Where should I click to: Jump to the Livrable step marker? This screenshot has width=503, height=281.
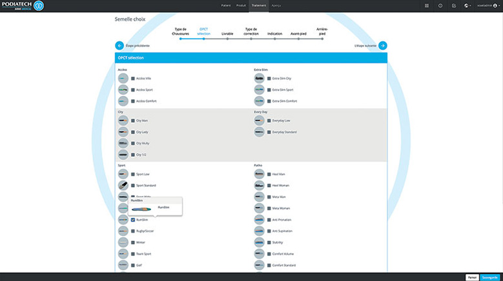click(227, 39)
